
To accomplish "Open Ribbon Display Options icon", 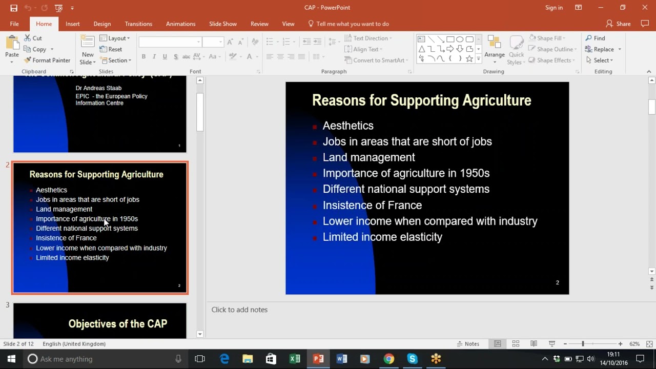I will tap(578, 8).
